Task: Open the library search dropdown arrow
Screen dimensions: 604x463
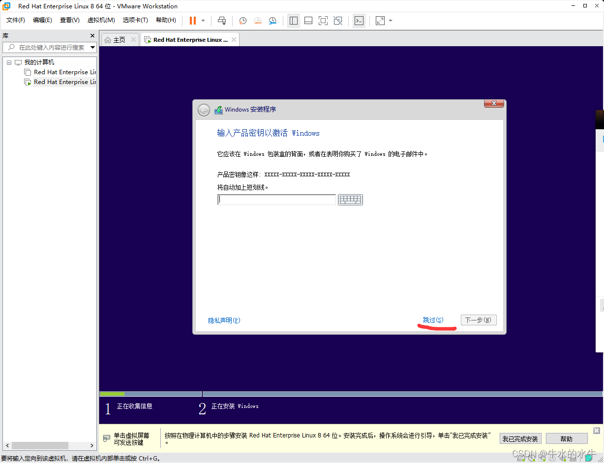Action: tap(92, 48)
